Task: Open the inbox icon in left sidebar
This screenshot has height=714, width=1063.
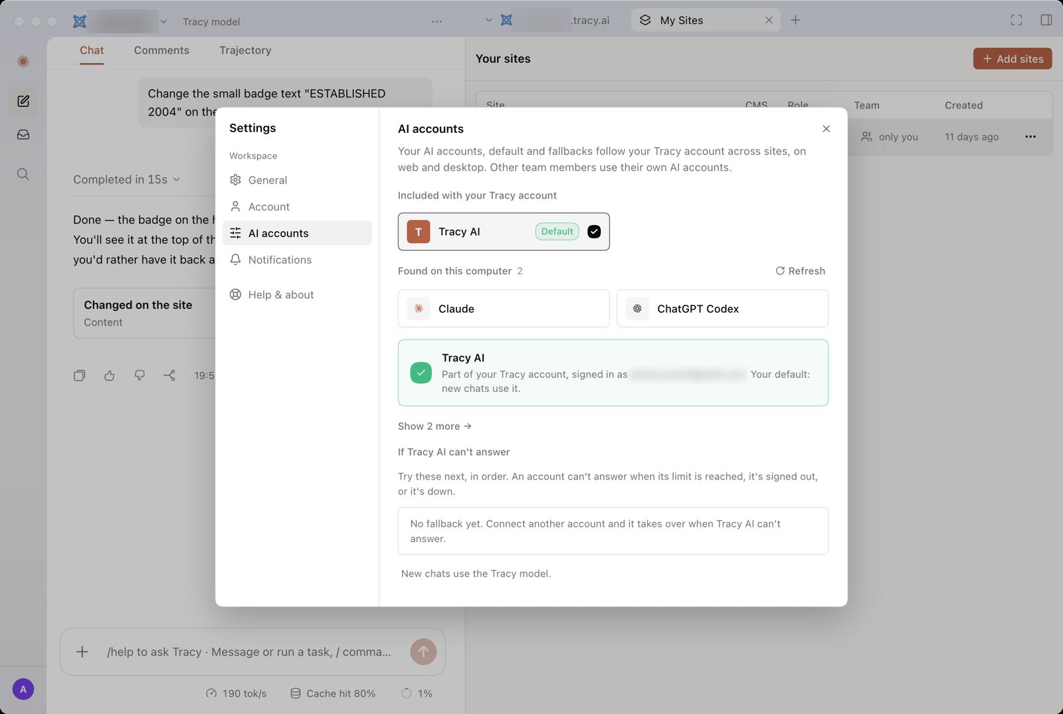Action: [23, 135]
